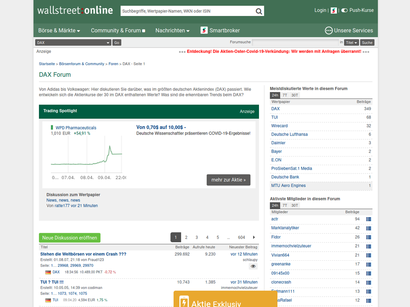Click the Smartbroker icon beside Login
This screenshot has width=410, height=307.
[334, 10]
